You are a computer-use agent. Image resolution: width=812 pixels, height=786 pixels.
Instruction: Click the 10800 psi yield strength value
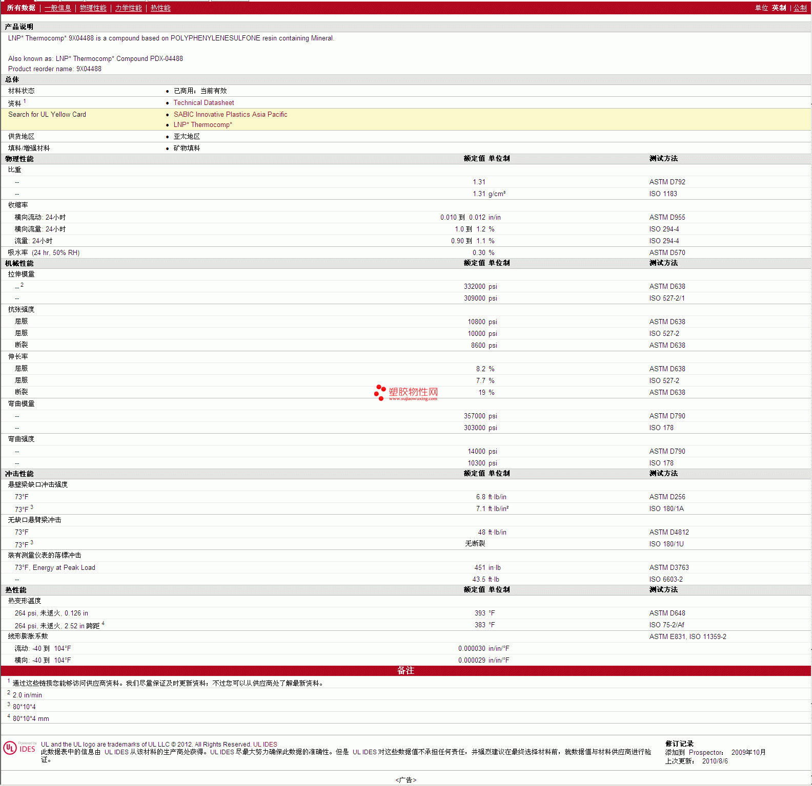click(x=482, y=322)
